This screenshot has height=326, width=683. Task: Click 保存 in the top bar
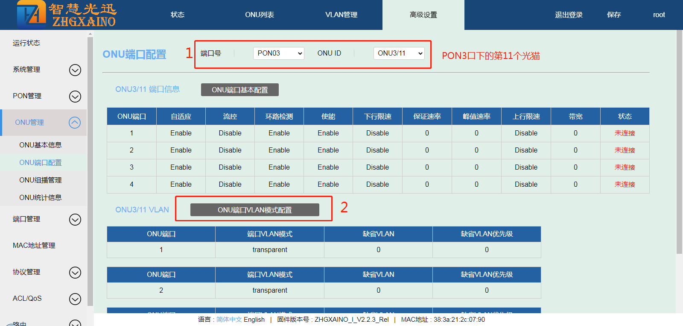614,15
